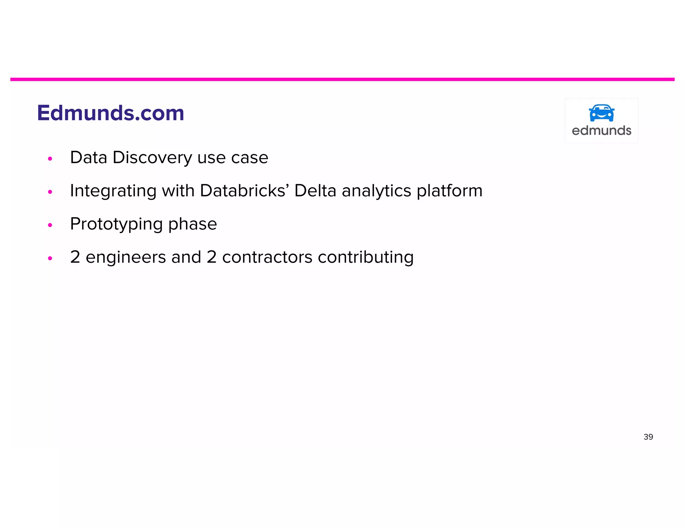Click slide page number 39
Image resolution: width=685 pixels, height=529 pixels.
click(648, 437)
